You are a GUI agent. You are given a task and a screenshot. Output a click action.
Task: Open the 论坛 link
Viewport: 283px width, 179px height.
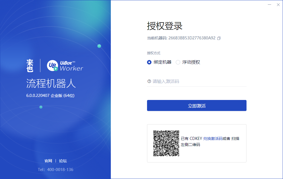[x=63, y=161]
